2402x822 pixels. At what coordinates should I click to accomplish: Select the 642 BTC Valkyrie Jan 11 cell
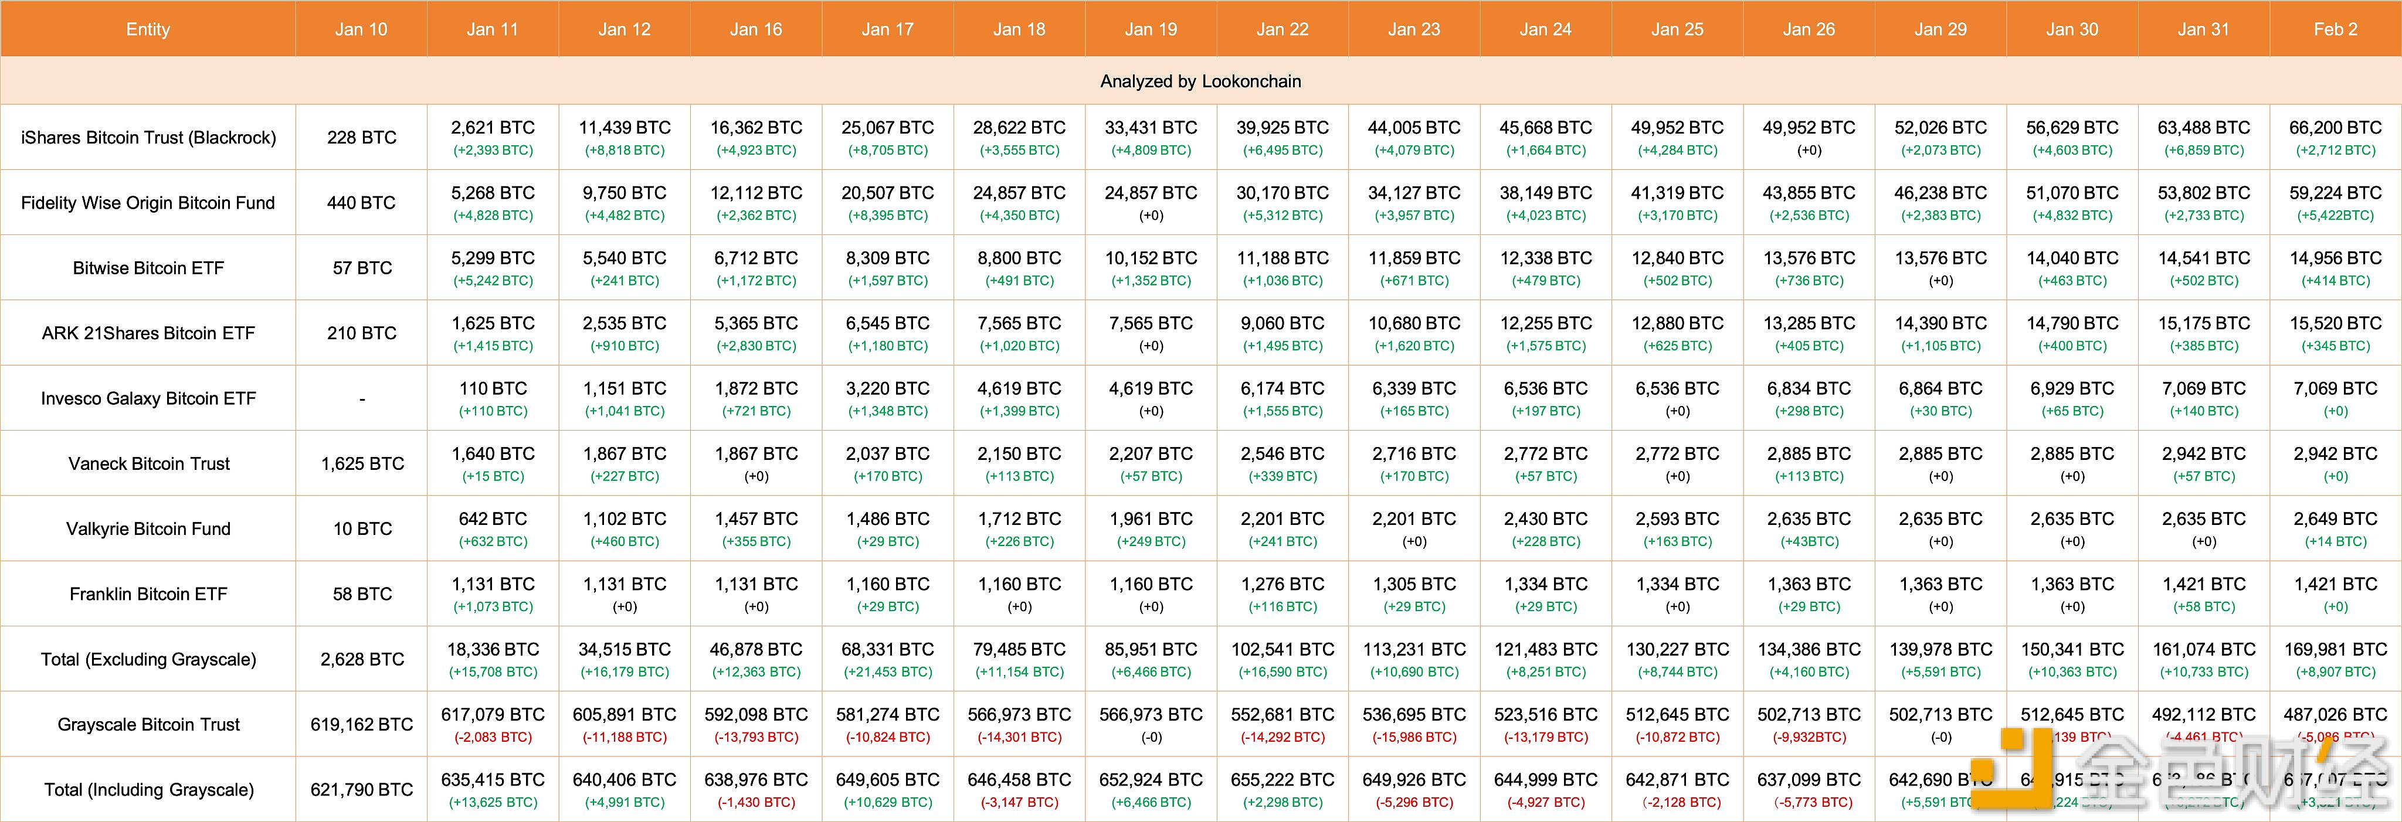[x=493, y=528]
